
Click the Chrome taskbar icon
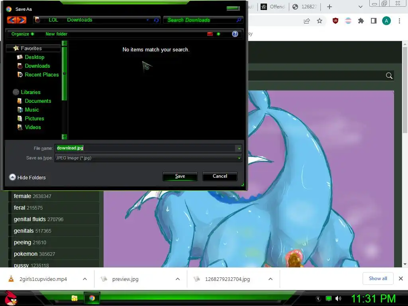tap(92, 298)
